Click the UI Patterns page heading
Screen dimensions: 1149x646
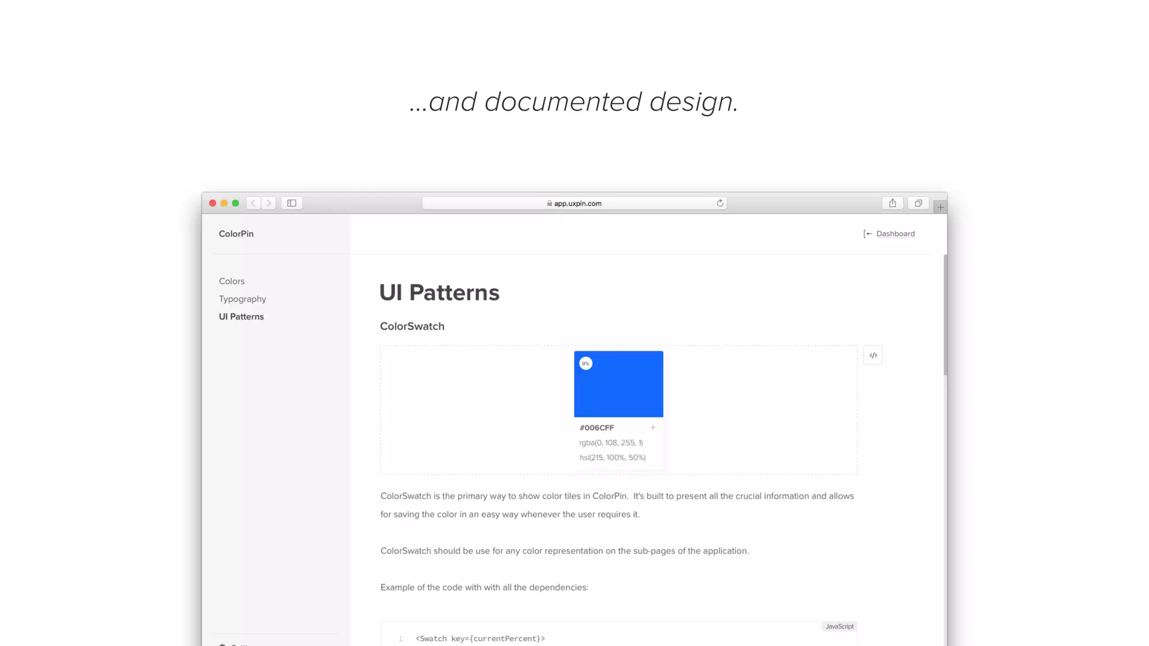pos(439,293)
